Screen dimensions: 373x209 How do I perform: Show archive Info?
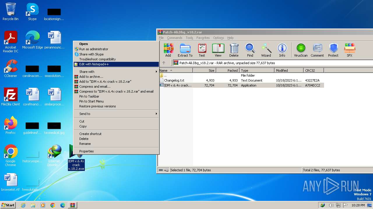282,50
